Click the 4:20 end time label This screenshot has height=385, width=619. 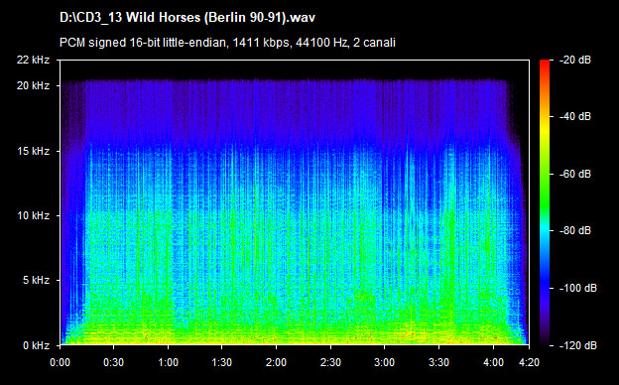click(x=529, y=362)
